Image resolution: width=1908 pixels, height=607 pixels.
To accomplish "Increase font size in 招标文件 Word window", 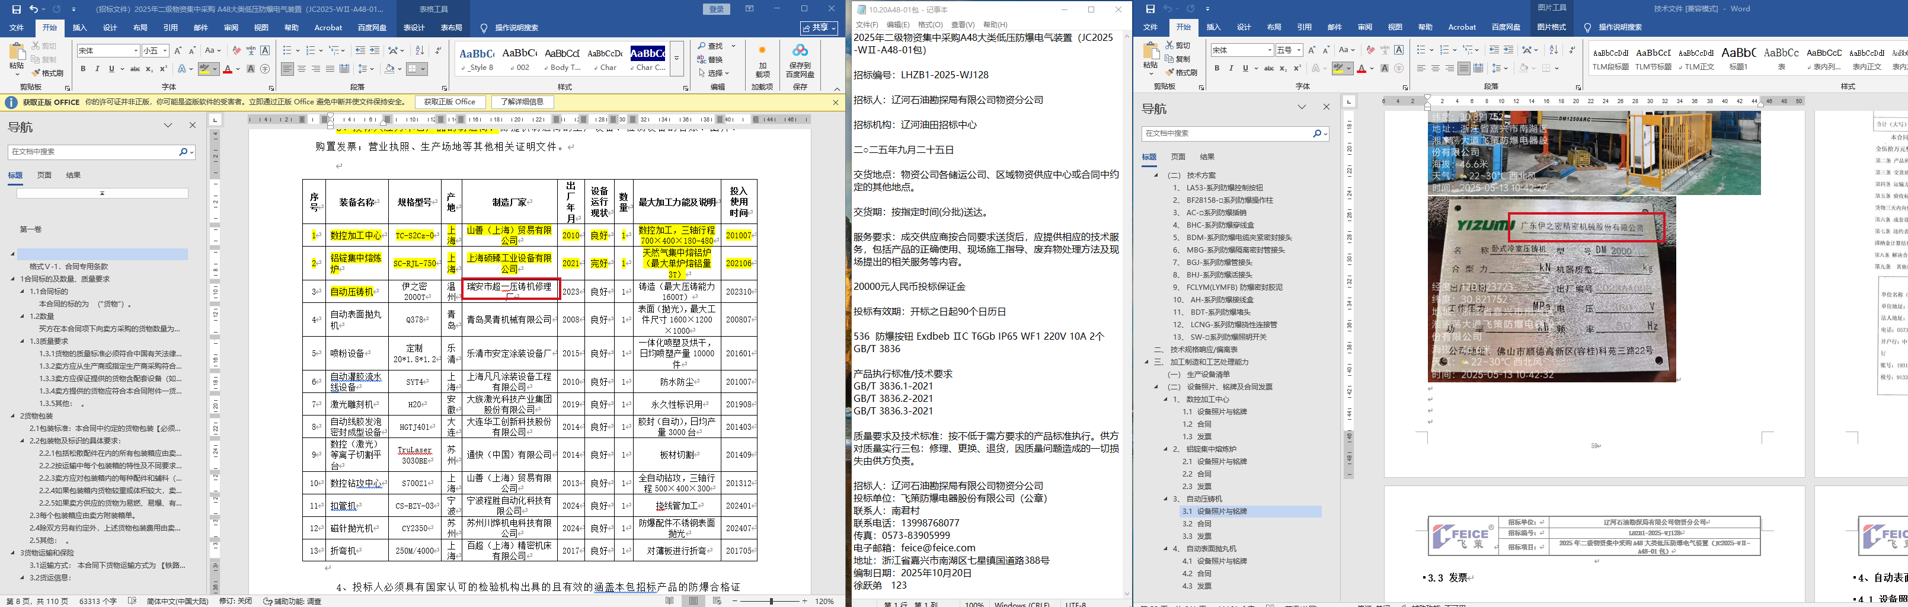I will tap(178, 50).
